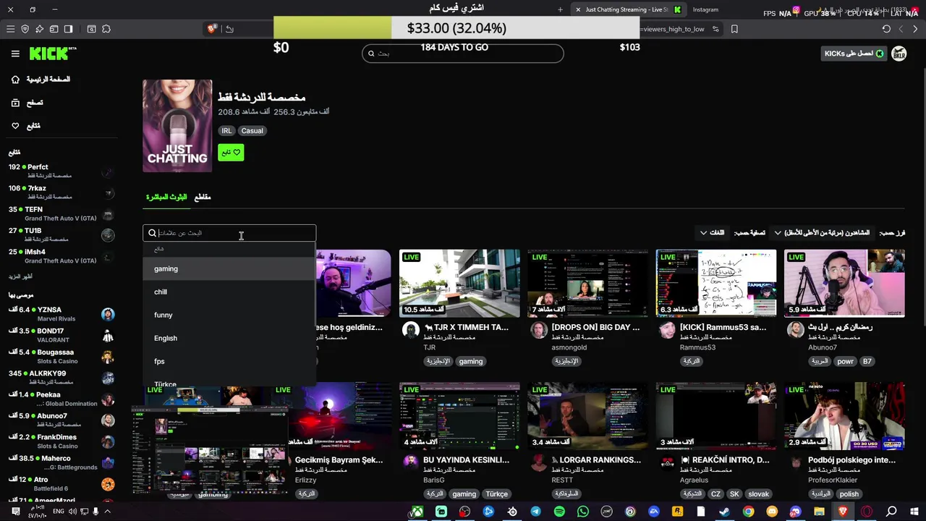Open Browse in Kick sidebar
The width and height of the screenshot is (926, 521).
(x=27, y=103)
